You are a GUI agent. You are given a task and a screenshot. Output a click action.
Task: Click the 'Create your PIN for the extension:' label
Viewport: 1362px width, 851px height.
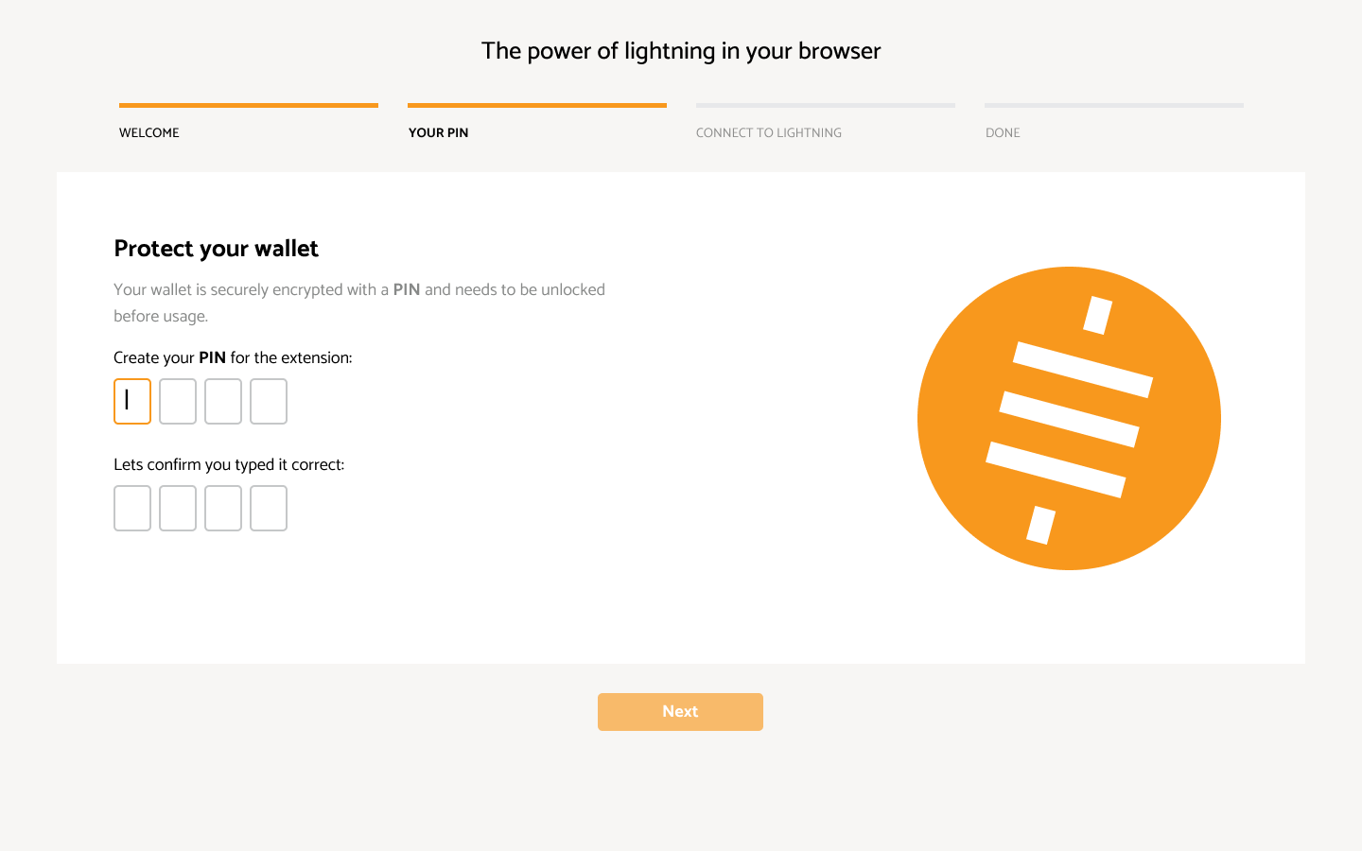(x=233, y=358)
